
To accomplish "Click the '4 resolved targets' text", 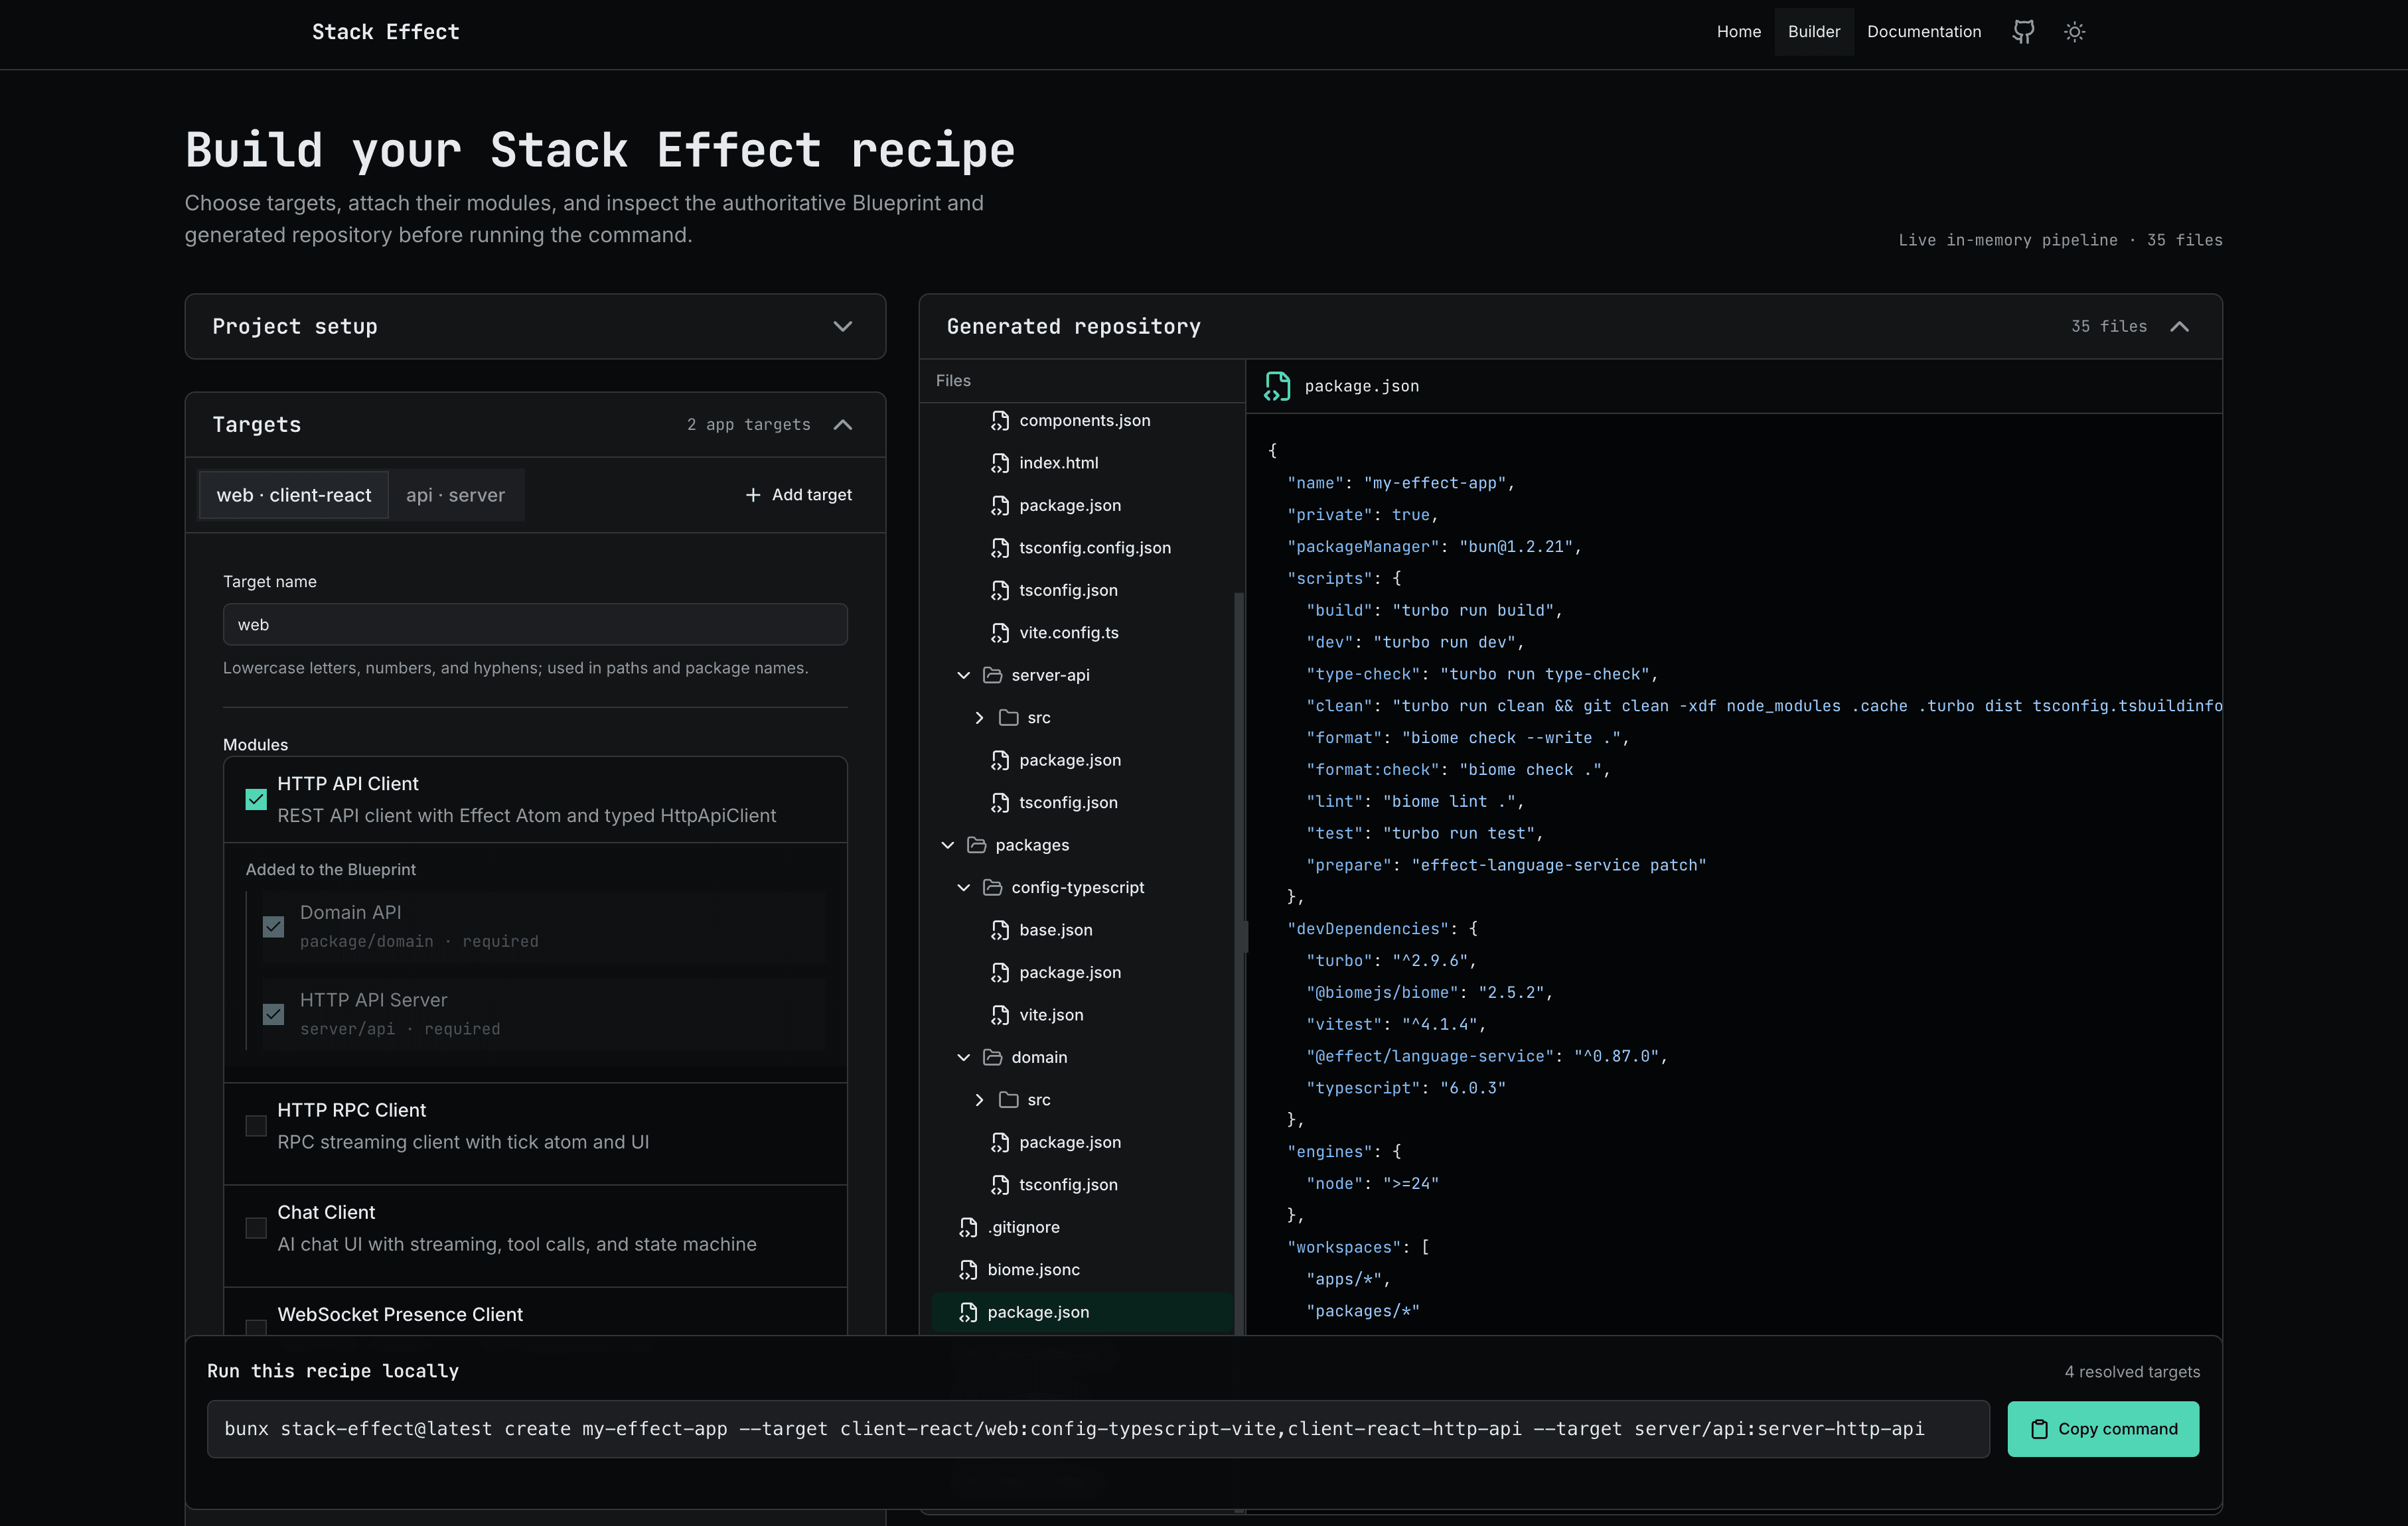I will [x=2132, y=1372].
